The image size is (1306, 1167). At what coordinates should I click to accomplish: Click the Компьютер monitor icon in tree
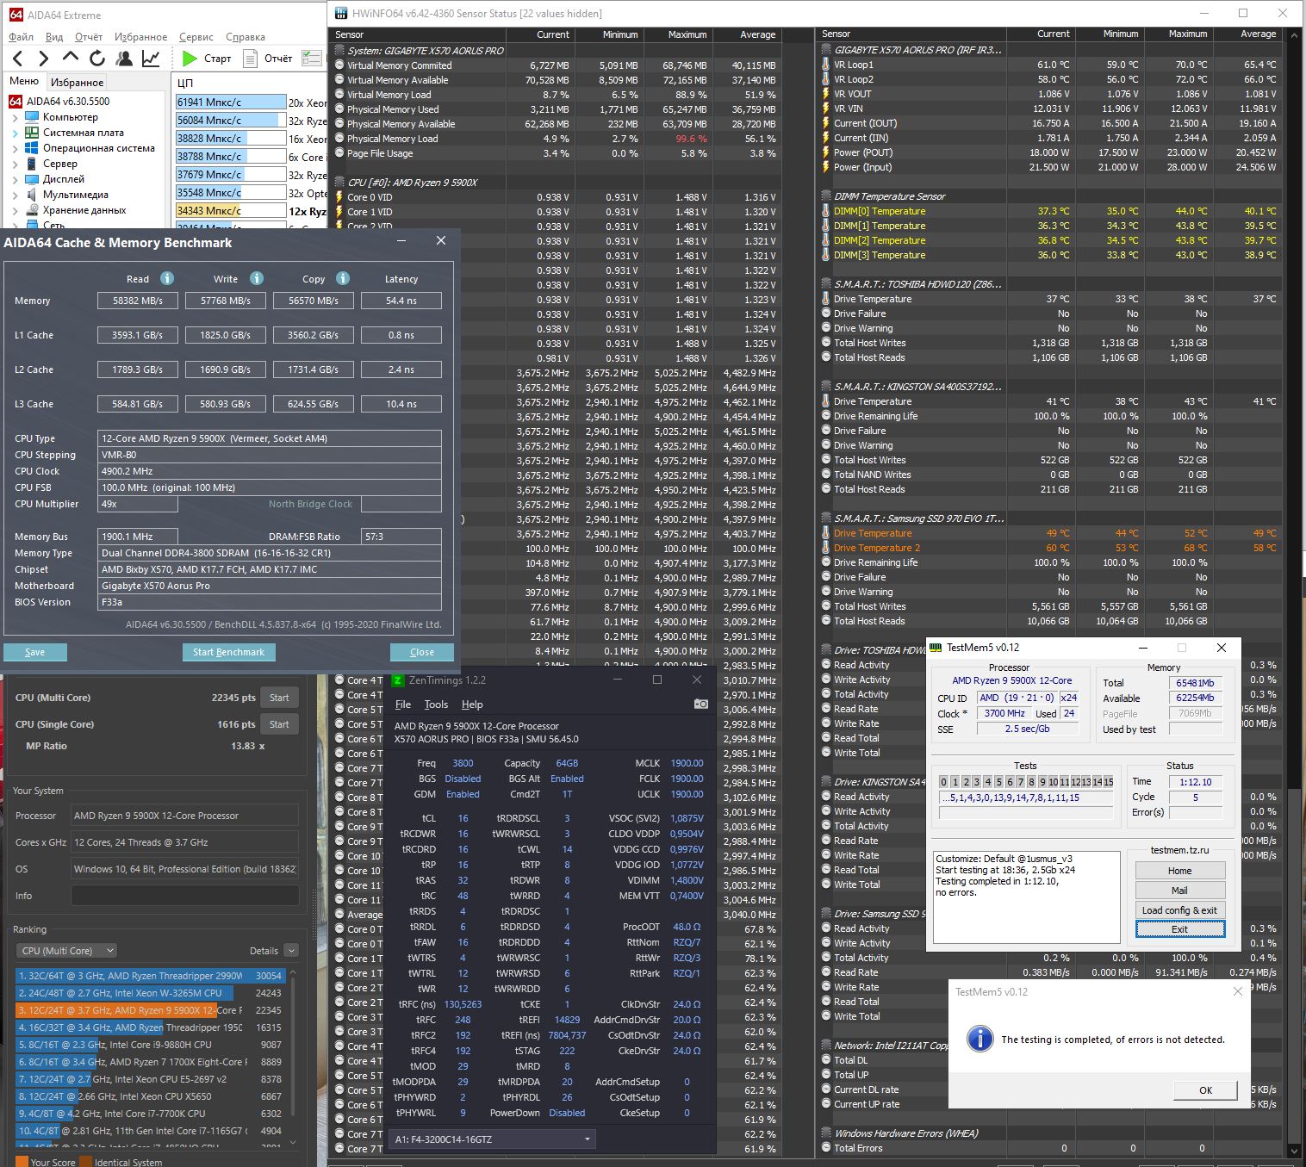[x=31, y=117]
